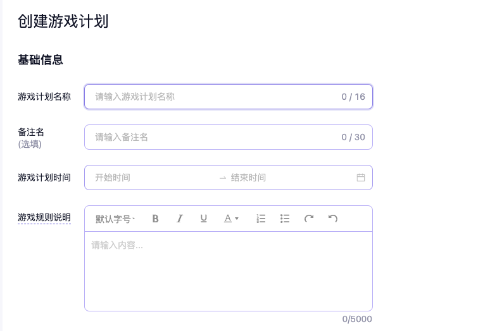This screenshot has height=331, width=490.
Task: Select the 结束时间 end date field
Action: tap(285, 178)
